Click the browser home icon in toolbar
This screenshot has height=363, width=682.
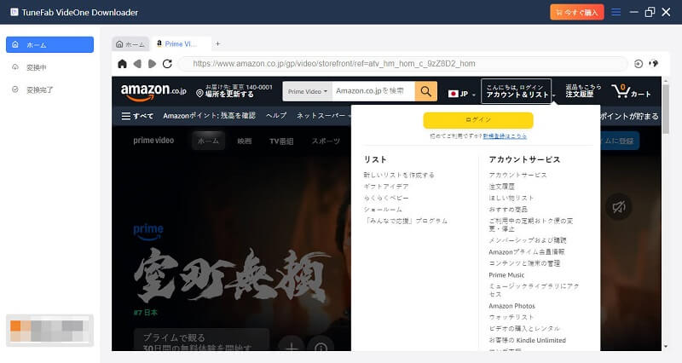click(122, 64)
